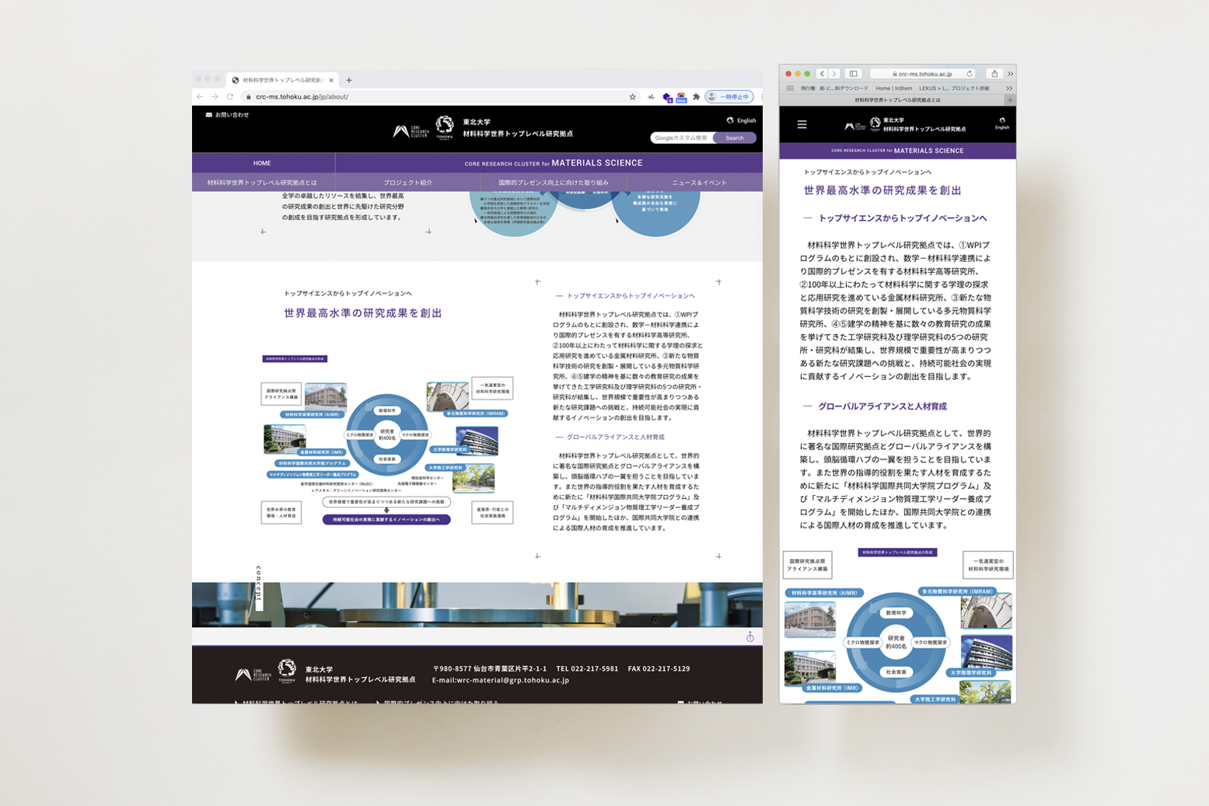Go forward in the Chrome window
The width and height of the screenshot is (1209, 806).
click(215, 97)
